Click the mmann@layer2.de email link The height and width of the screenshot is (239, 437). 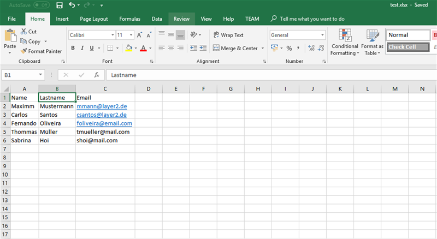coord(102,106)
